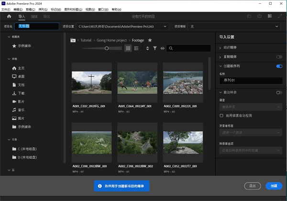Image resolution: width=287 pixels, height=201 pixels.
Task: Switch to grid view
Action: [x=128, y=48]
